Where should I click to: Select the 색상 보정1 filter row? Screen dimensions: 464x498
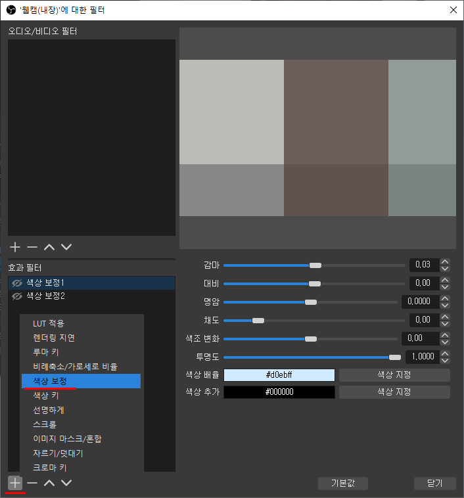pos(91,283)
